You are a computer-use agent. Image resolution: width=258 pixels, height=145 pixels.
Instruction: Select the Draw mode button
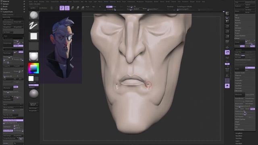67,8
